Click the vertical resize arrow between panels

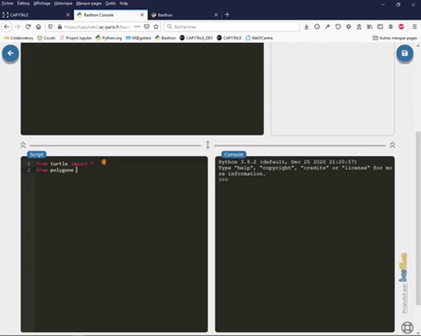coord(208,145)
